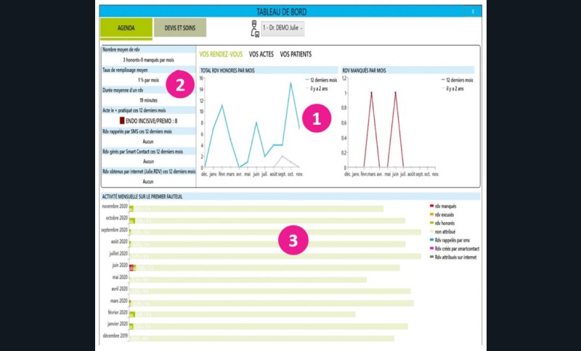Switch to the AGENDA tab
581x351 pixels.
pyautogui.click(x=126, y=28)
